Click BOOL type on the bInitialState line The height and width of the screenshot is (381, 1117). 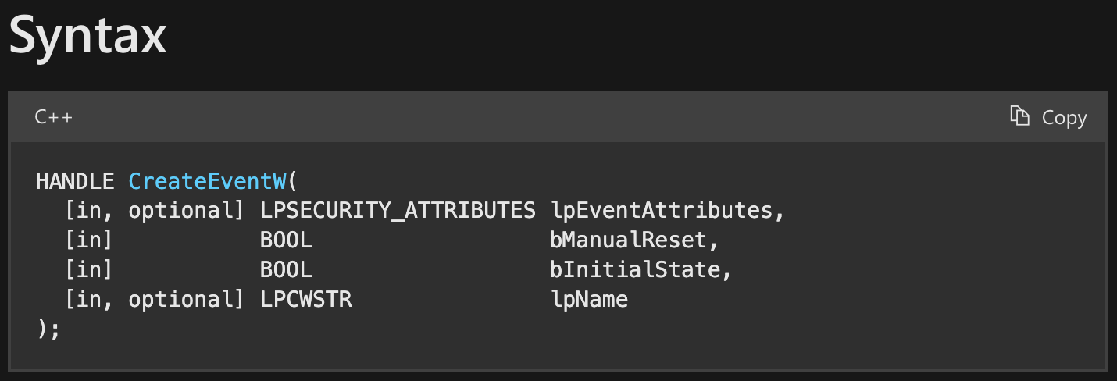click(x=286, y=270)
